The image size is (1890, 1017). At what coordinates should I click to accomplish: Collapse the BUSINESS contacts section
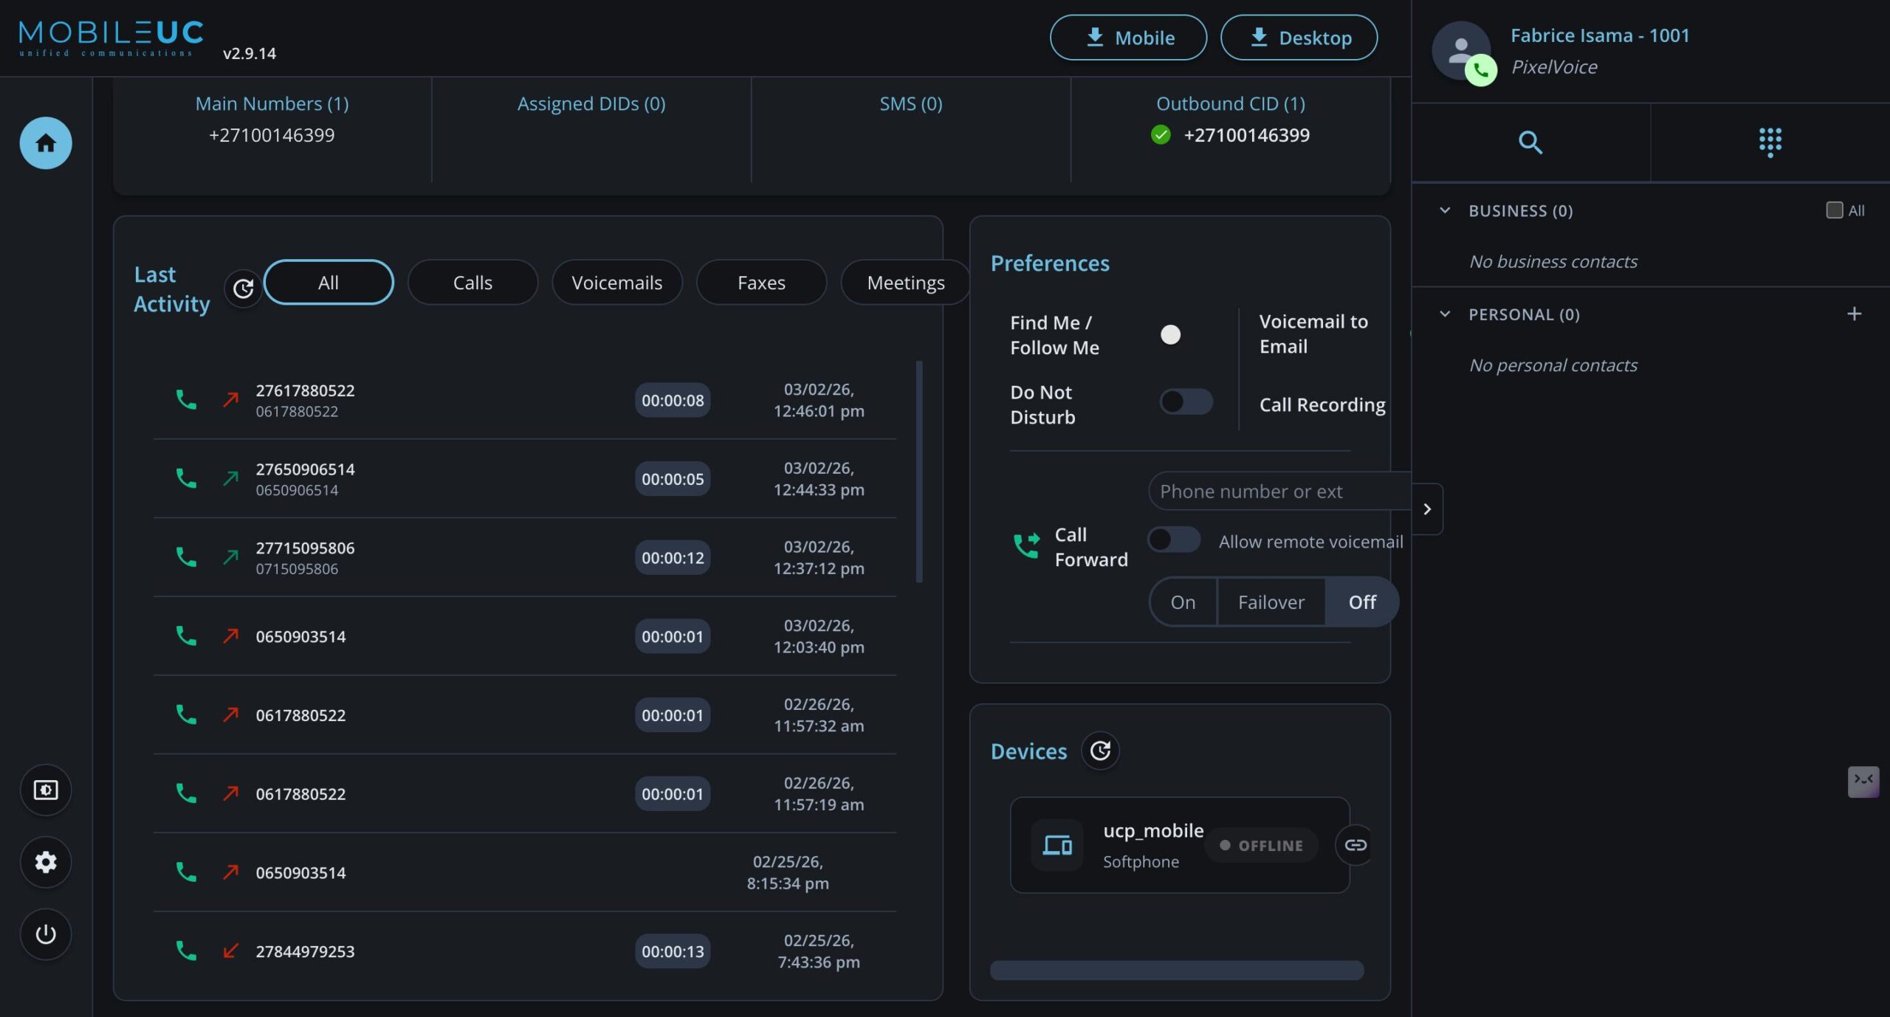(x=1445, y=210)
